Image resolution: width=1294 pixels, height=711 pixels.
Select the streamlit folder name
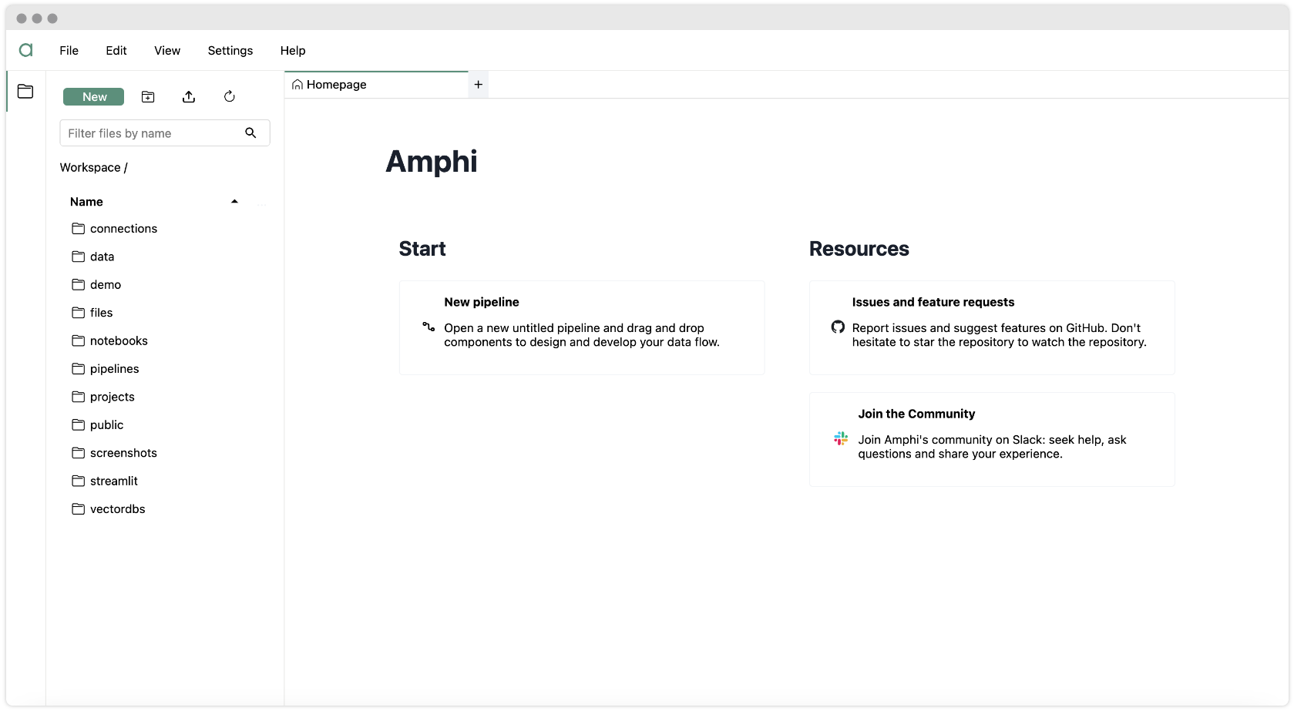pyautogui.click(x=113, y=481)
